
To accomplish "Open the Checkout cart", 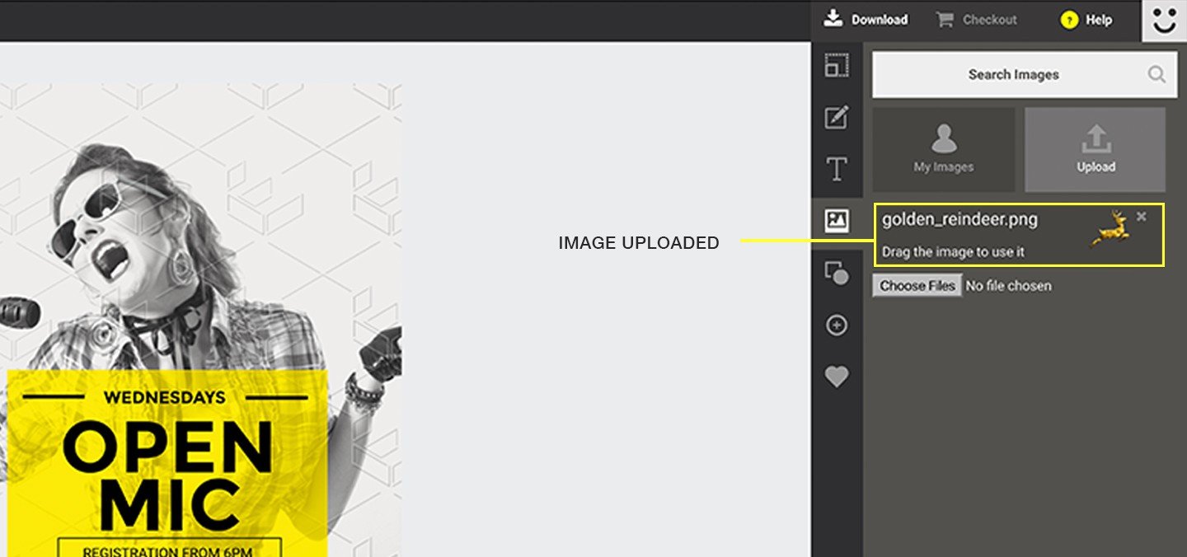I will point(977,20).
